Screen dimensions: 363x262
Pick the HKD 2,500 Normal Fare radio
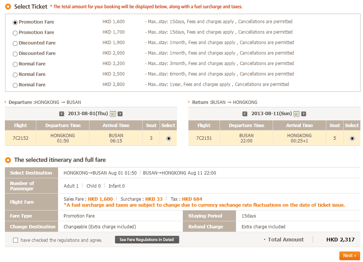click(x=15, y=75)
